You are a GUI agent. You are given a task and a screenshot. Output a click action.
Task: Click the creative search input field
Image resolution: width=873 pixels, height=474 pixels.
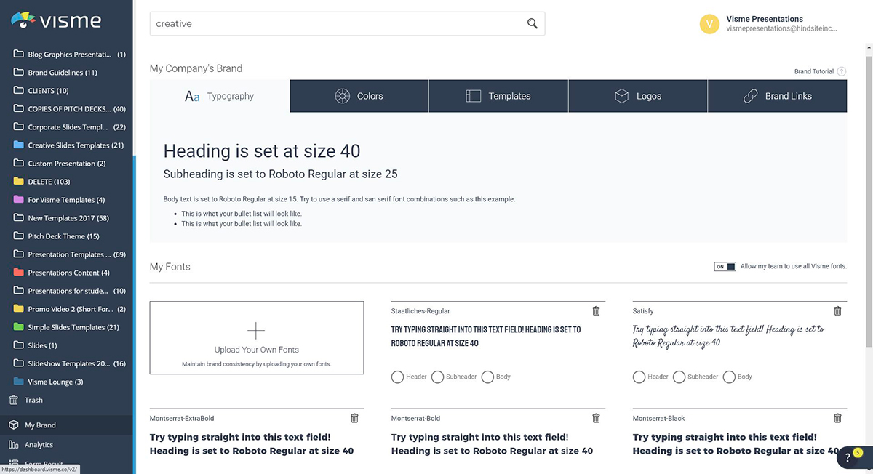point(291,23)
